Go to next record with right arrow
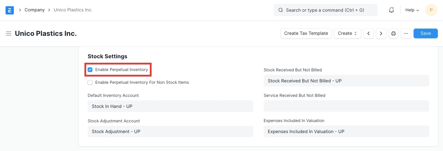 pos(381,33)
